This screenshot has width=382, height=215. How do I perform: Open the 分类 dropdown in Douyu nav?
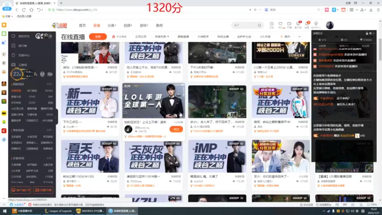112,25
